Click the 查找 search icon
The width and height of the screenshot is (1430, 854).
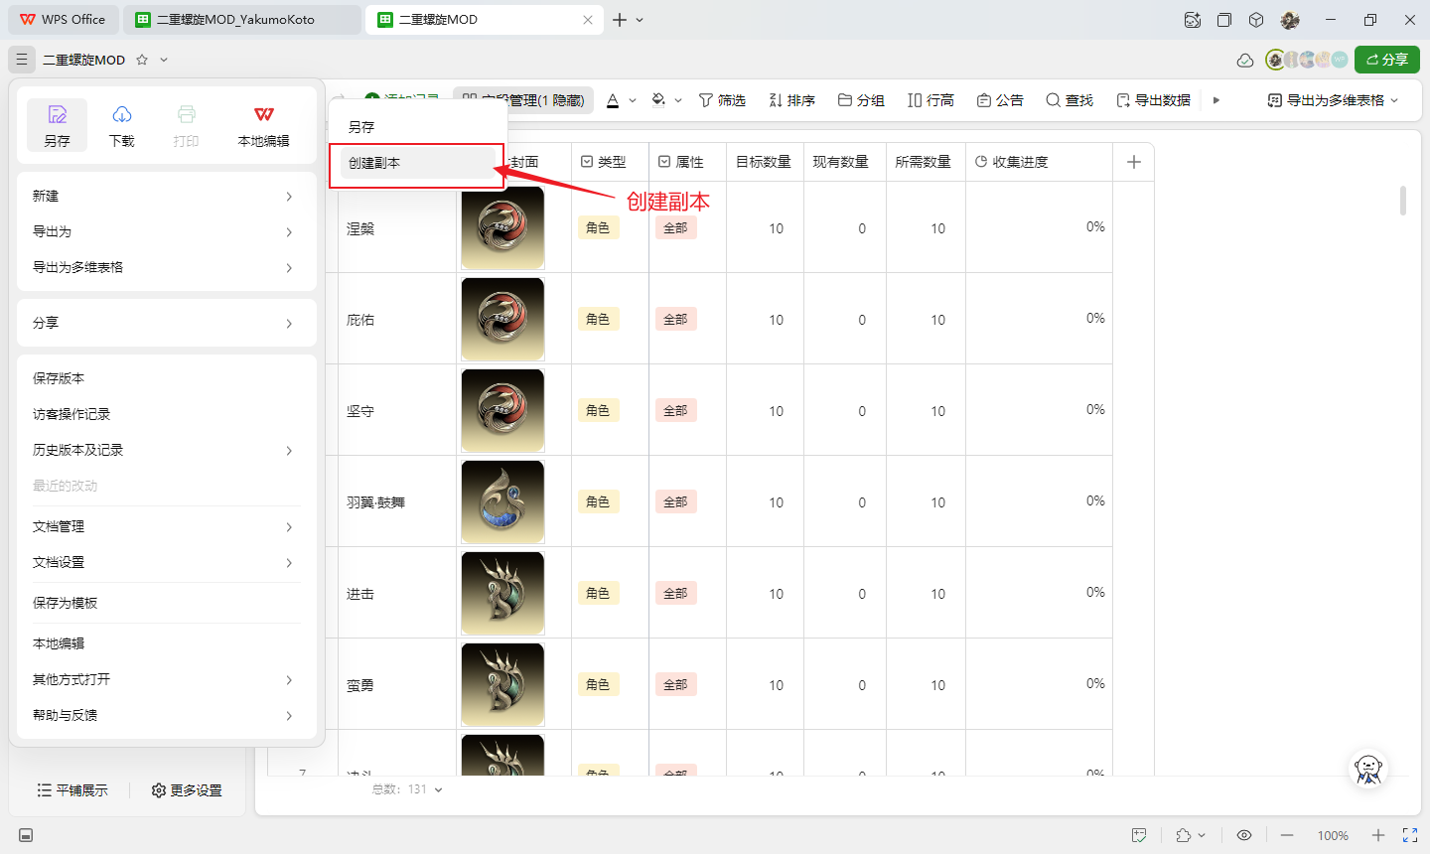pyautogui.click(x=1054, y=100)
